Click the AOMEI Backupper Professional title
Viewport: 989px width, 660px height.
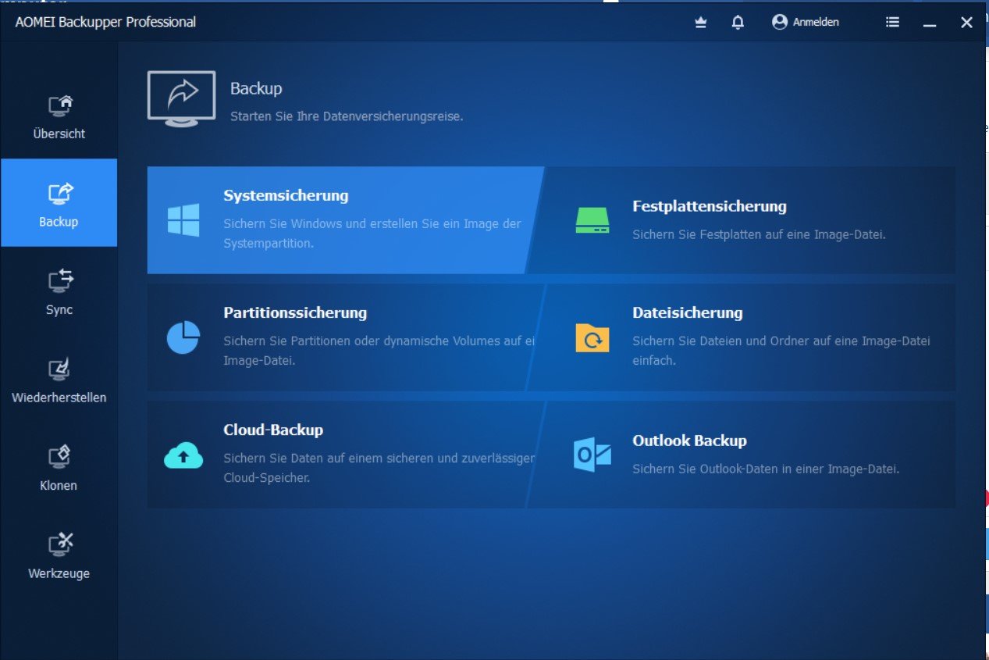[x=105, y=22]
